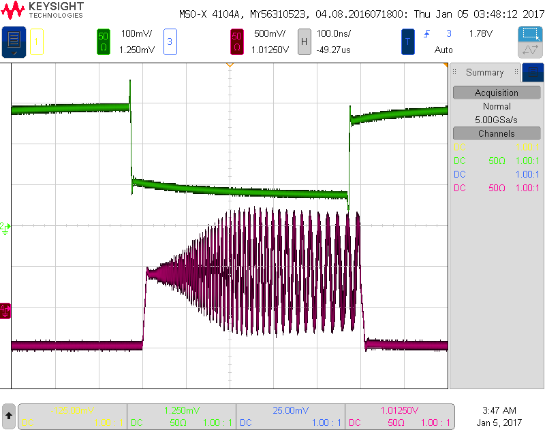Click the waveform tool icon below zoom box

click(531, 50)
